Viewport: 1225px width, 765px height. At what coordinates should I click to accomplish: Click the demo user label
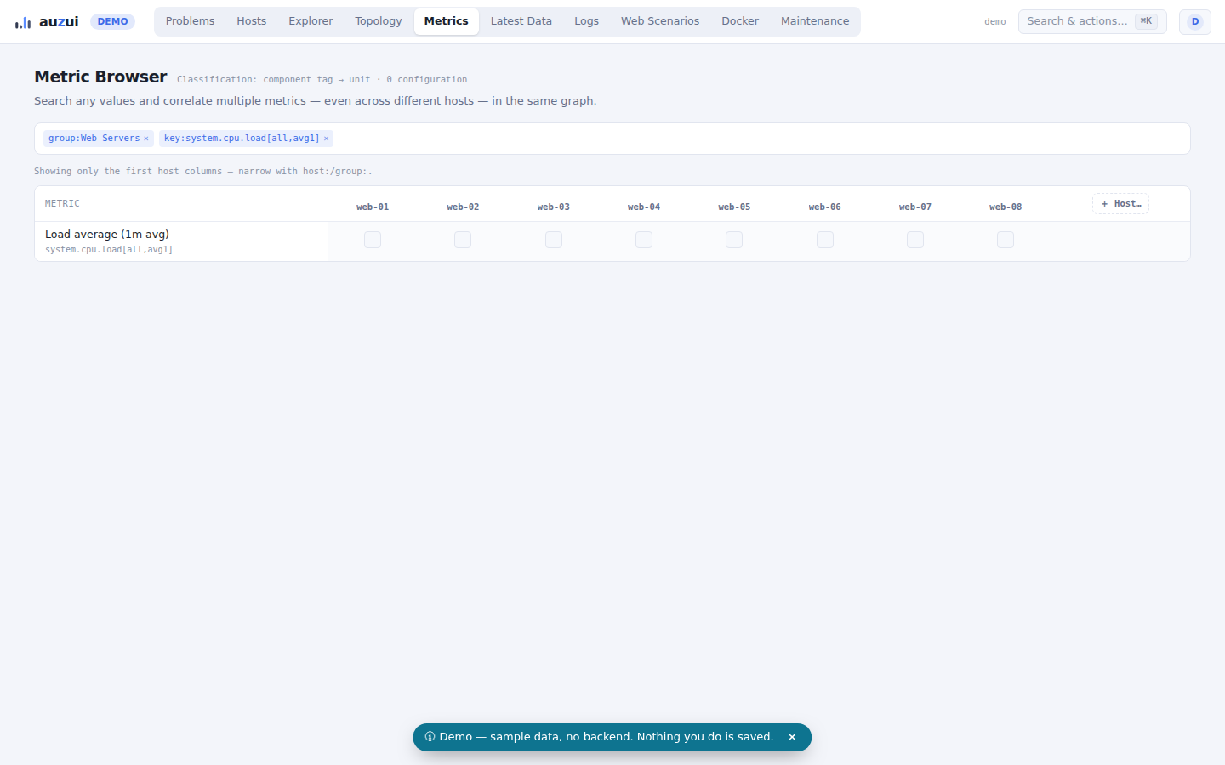995,22
